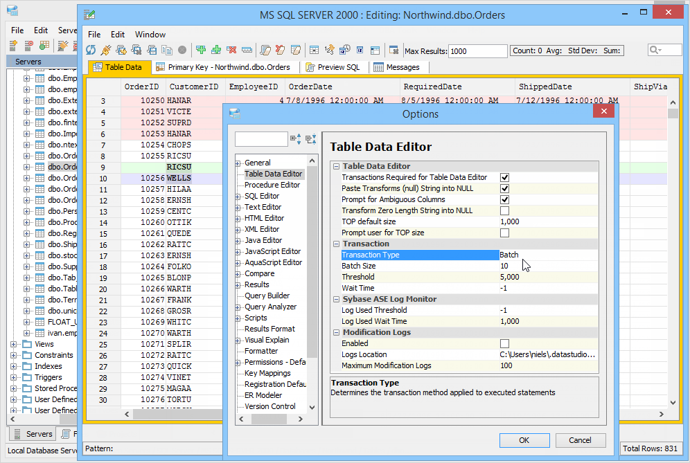Click Cancel in the Options dialog
The image size is (690, 463).
(x=580, y=440)
